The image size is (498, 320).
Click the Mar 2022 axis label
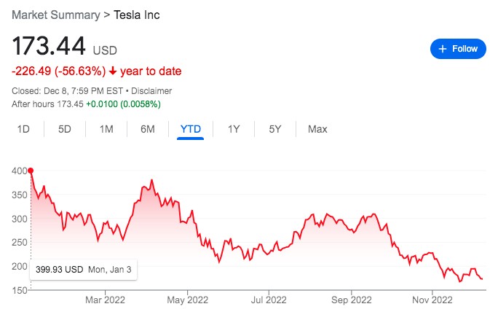(x=106, y=299)
